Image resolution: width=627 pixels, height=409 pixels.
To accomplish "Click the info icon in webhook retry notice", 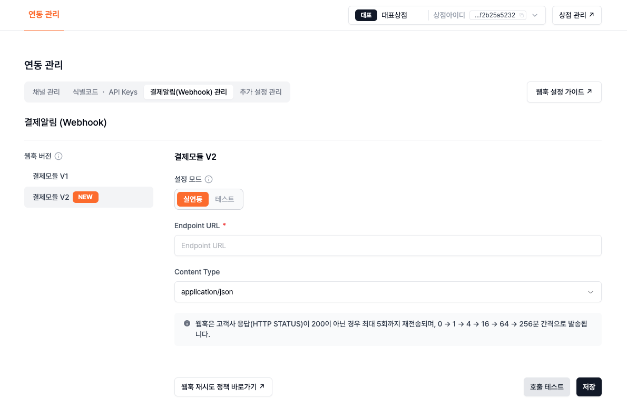I will (187, 323).
